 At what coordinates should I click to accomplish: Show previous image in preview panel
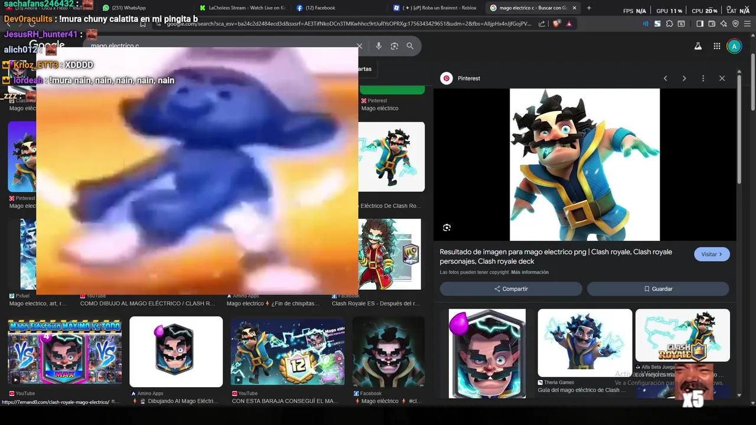[665, 79]
